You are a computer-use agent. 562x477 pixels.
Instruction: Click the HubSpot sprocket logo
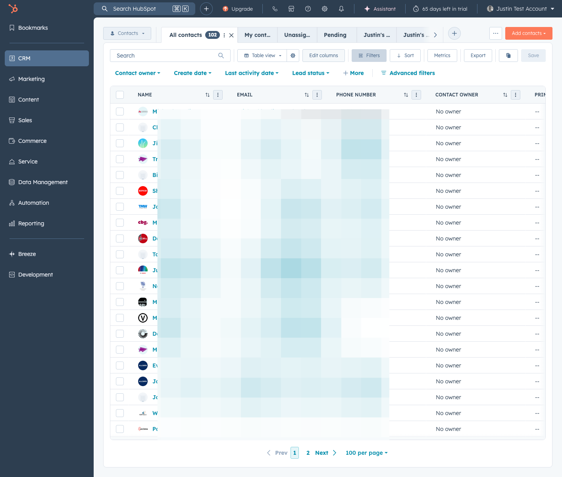click(x=13, y=8)
